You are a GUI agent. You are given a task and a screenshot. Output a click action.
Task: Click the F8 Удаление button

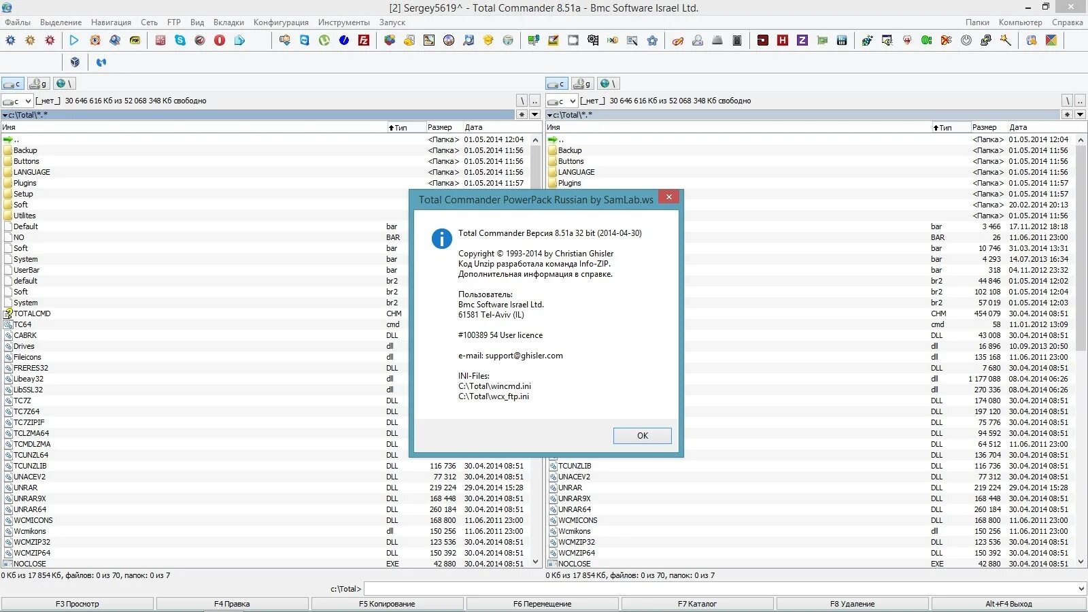click(x=852, y=604)
